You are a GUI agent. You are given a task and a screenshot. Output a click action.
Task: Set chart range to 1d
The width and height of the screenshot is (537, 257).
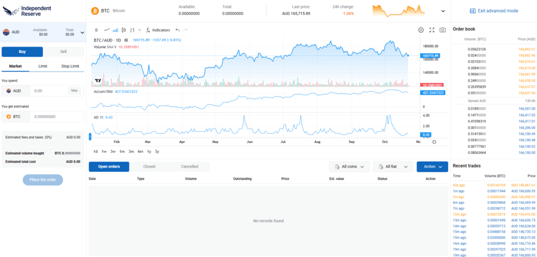pyautogui.click(x=95, y=151)
